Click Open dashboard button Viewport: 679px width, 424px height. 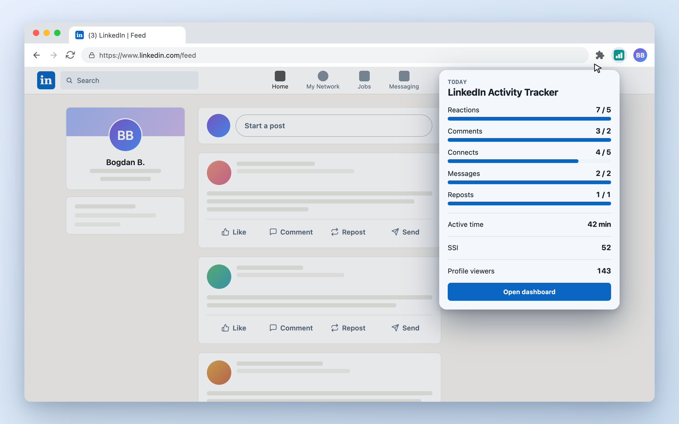click(x=529, y=292)
